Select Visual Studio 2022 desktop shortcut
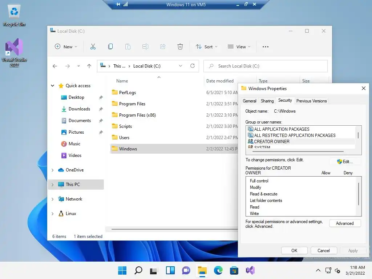 [x=14, y=53]
